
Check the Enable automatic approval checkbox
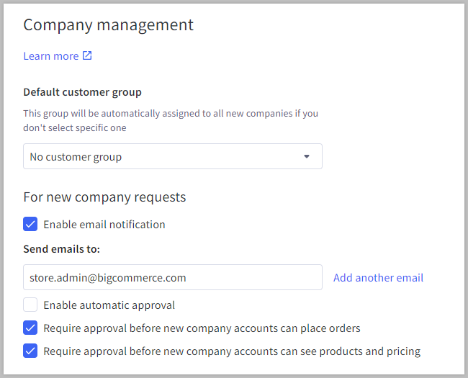(30, 305)
